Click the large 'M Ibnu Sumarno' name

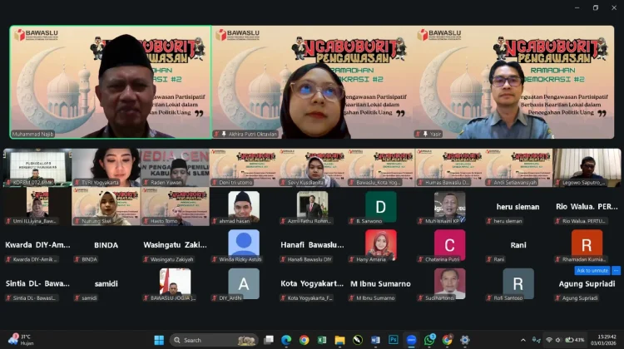point(380,284)
